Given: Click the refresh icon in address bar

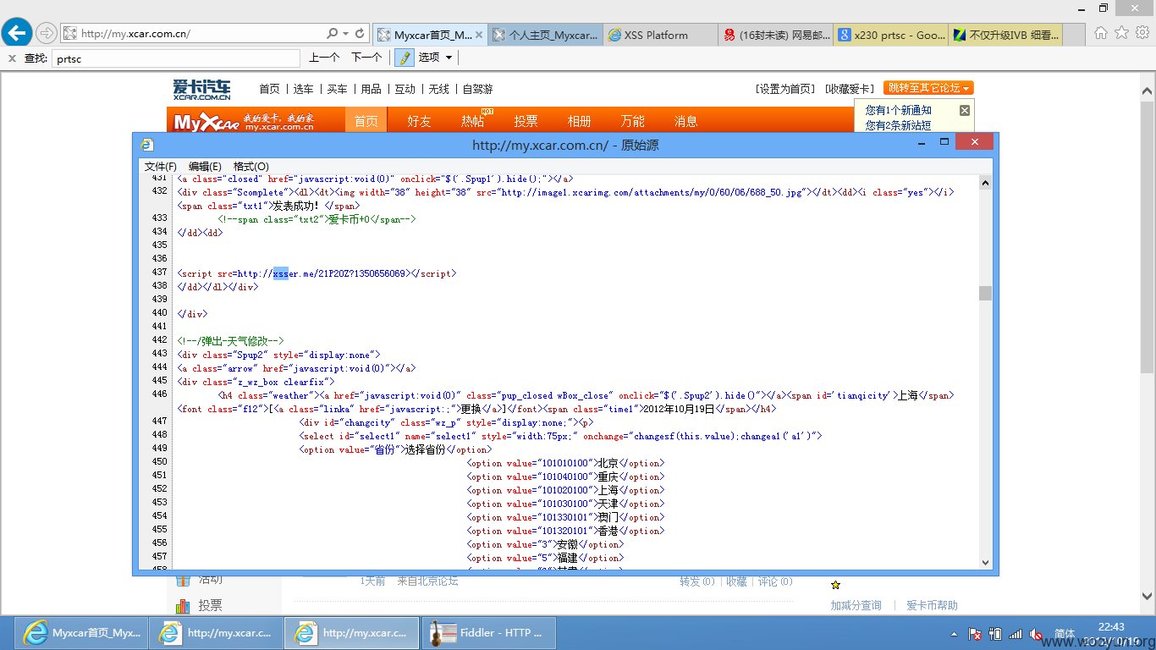Looking at the screenshot, I should [361, 34].
